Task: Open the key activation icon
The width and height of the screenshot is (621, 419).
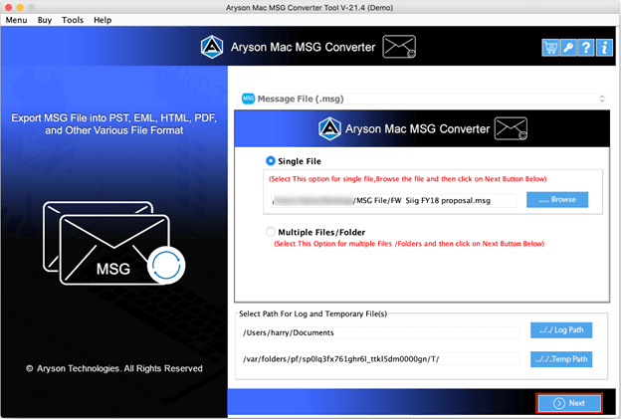Action: click(568, 48)
